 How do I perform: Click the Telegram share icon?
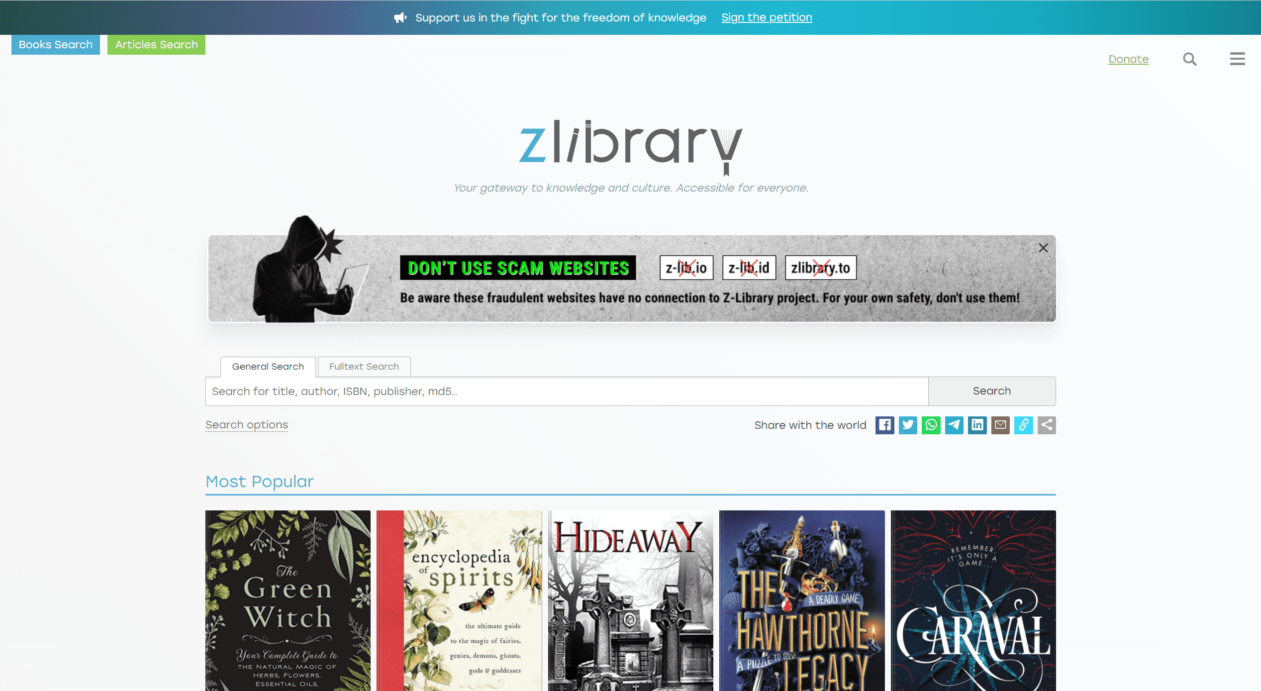tap(953, 425)
